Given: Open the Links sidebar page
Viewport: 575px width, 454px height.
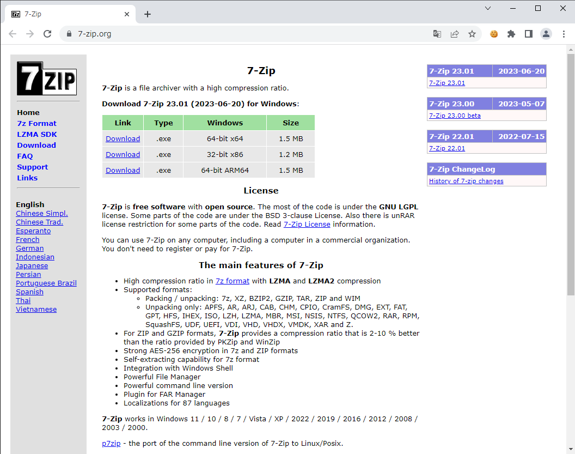Looking at the screenshot, I should (27, 178).
